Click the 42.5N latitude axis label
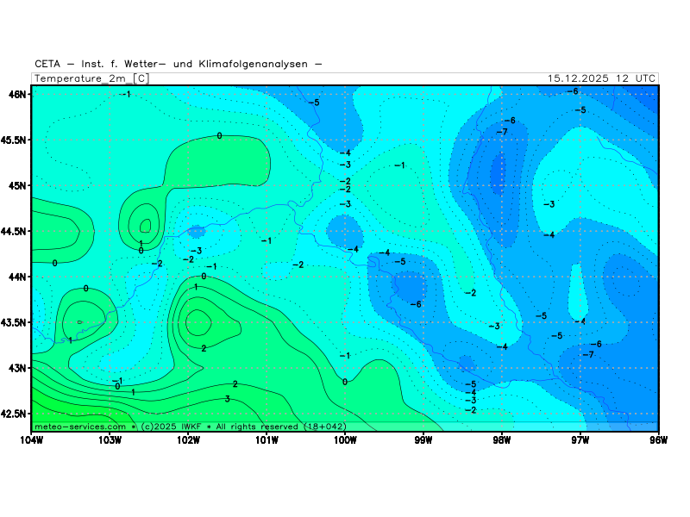The image size is (690, 517). coord(14,414)
